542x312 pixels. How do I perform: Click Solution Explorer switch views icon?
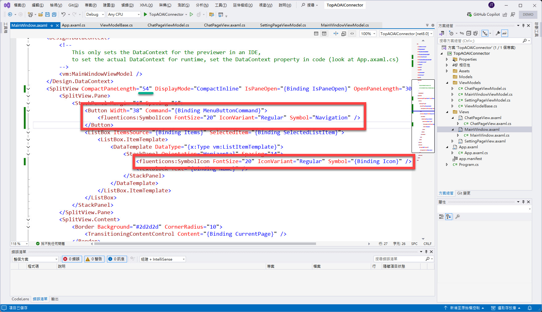(442, 33)
